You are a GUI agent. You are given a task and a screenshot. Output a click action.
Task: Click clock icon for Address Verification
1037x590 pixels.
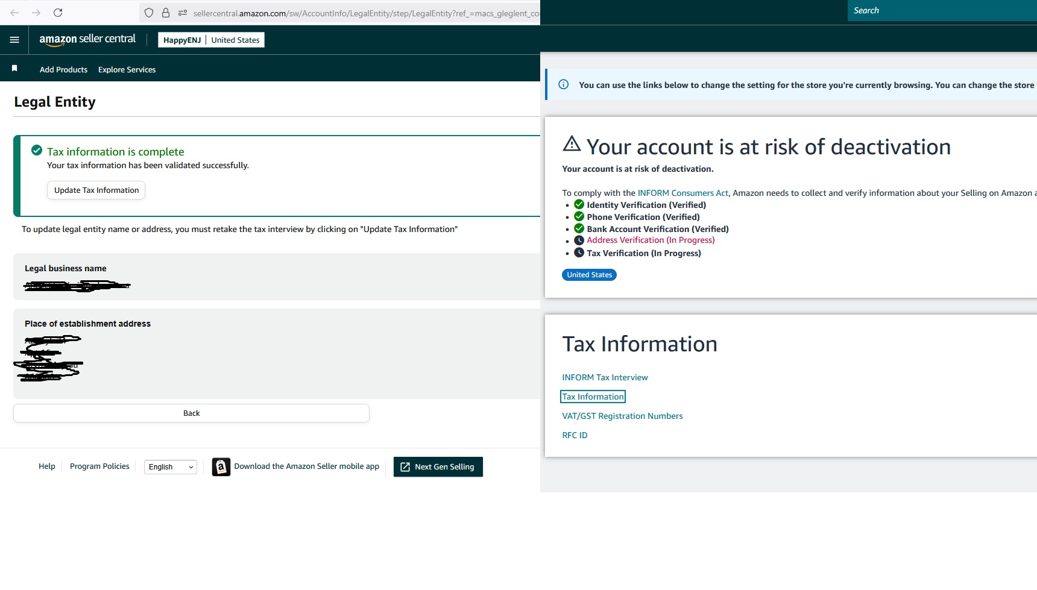(579, 240)
